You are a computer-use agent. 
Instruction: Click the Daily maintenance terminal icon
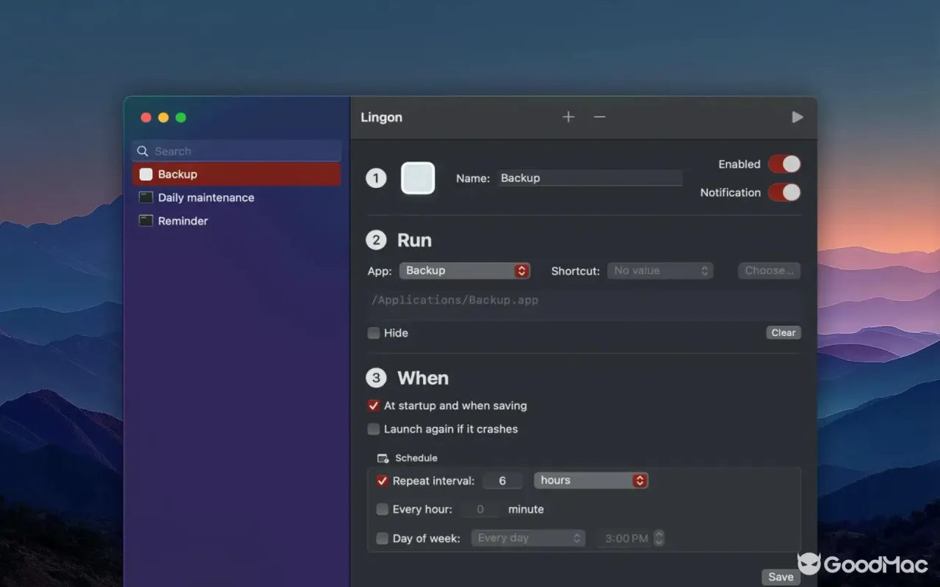click(146, 197)
